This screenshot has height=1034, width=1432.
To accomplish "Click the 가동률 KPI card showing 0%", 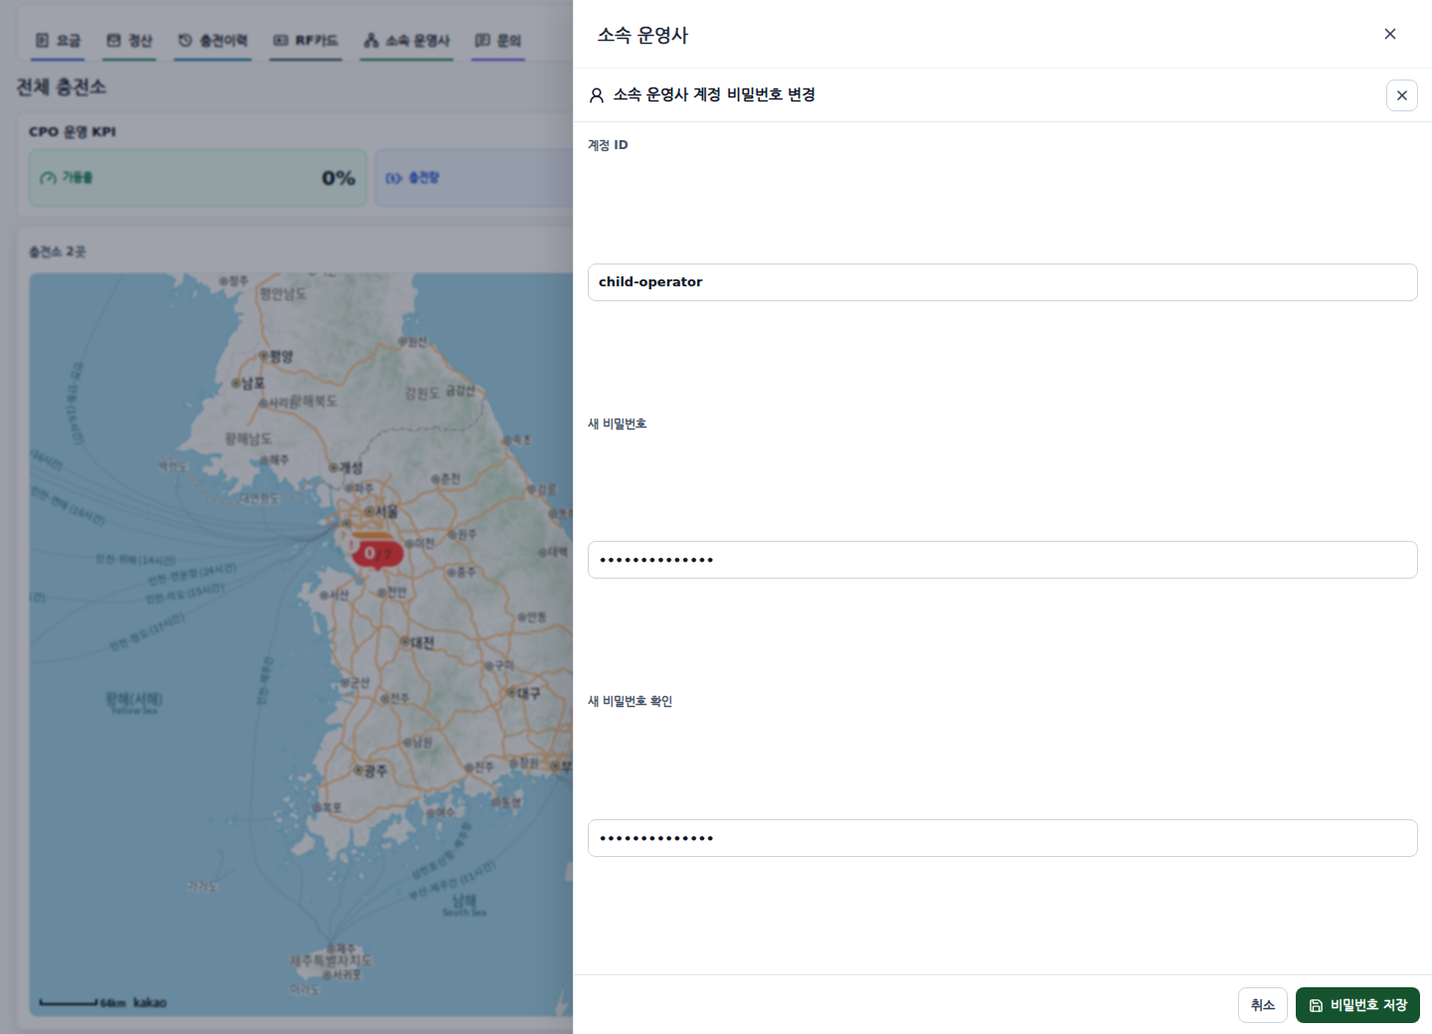I will point(198,178).
